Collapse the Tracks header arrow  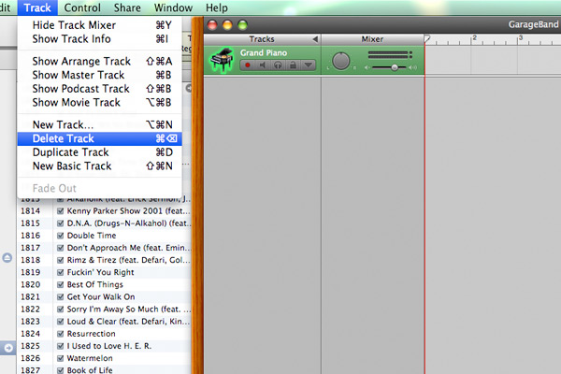coord(315,39)
